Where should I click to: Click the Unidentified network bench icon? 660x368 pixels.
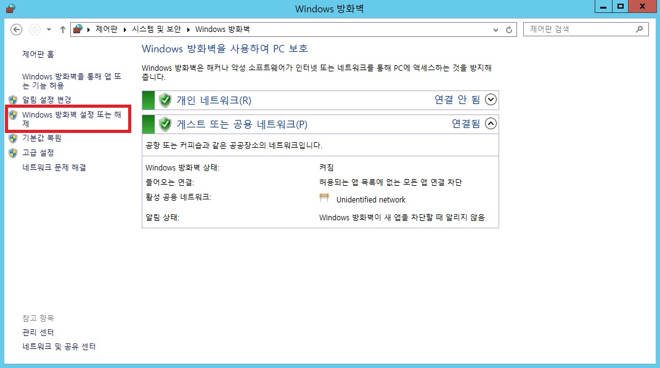[324, 198]
